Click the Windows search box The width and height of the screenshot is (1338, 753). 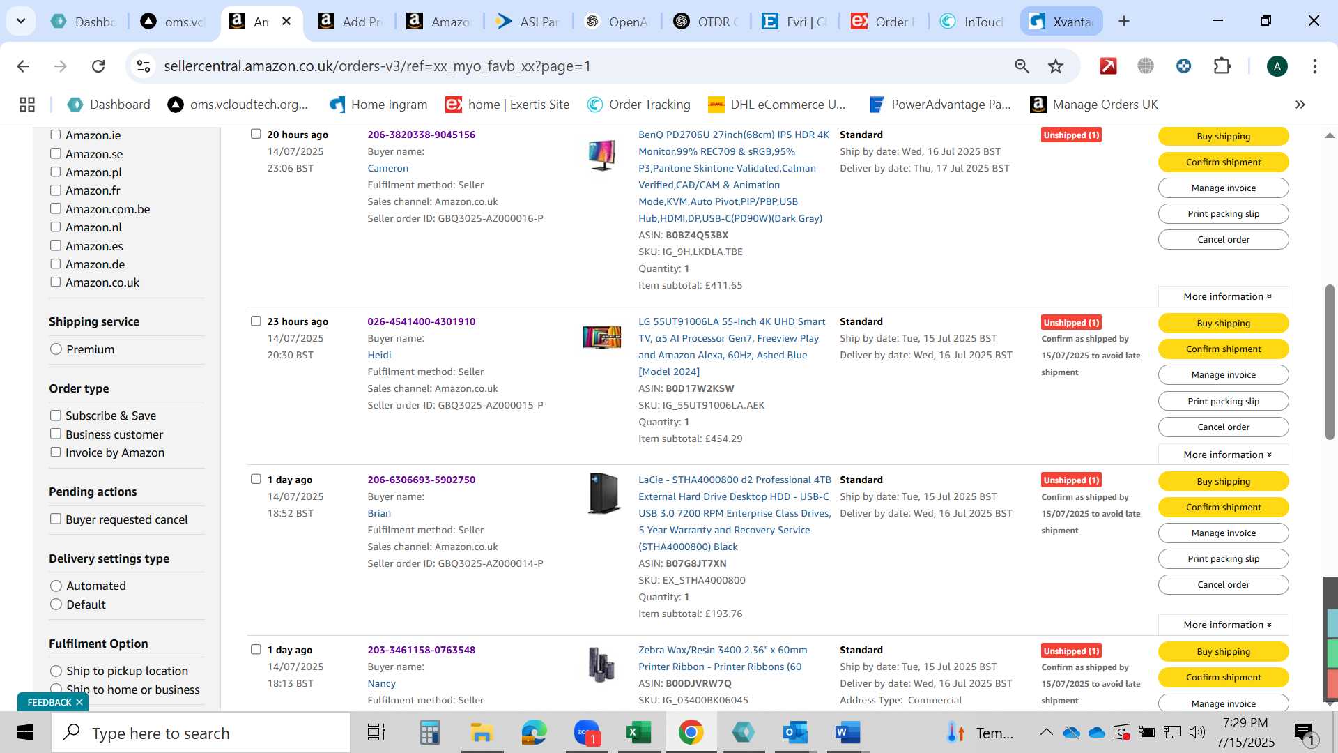(201, 733)
